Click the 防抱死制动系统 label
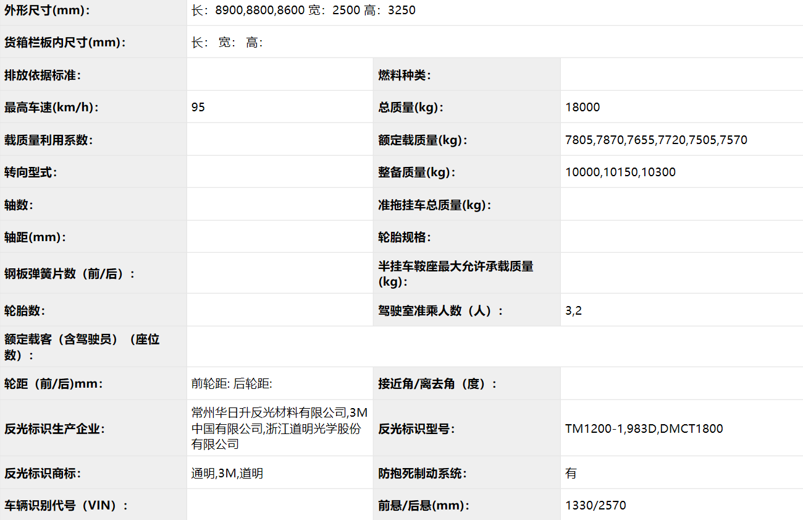This screenshot has width=803, height=520. [x=423, y=474]
